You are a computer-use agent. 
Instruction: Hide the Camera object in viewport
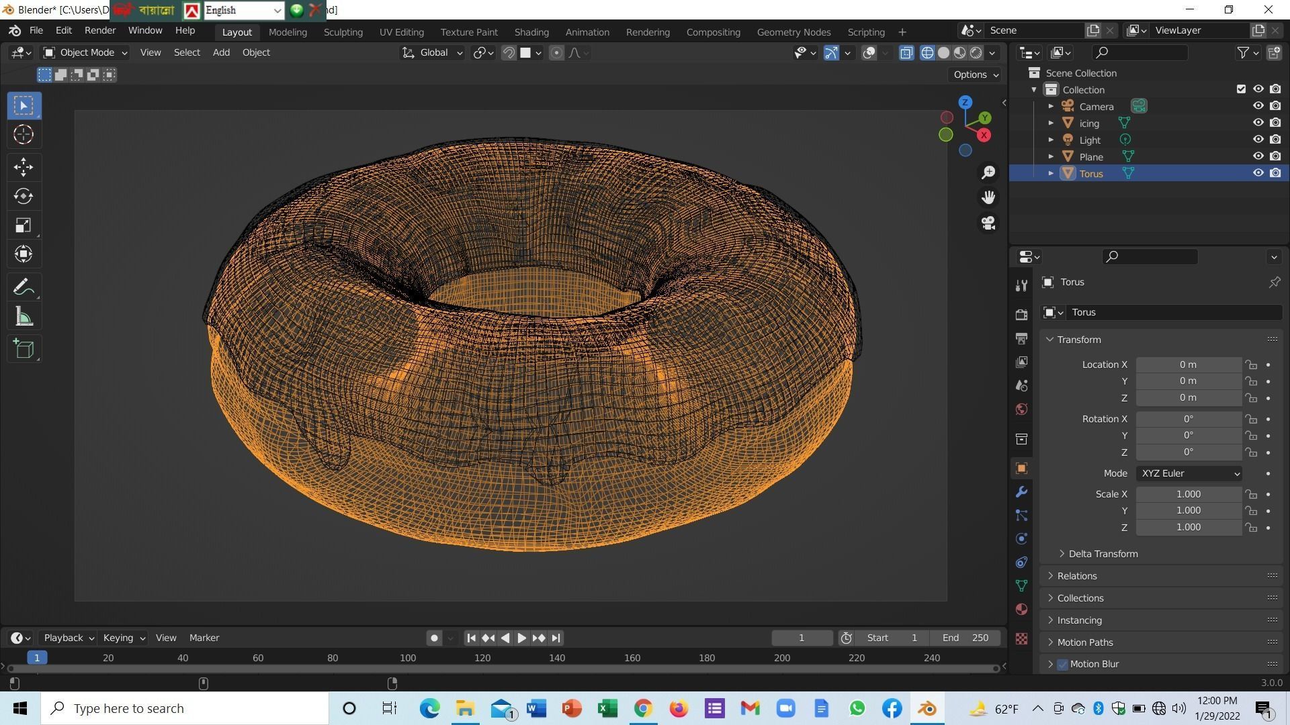(x=1258, y=106)
